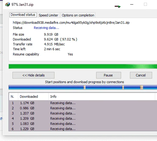The height and width of the screenshot is (141, 157).
Task: Click the time left 2 min 6 sec
Action: point(52,49)
